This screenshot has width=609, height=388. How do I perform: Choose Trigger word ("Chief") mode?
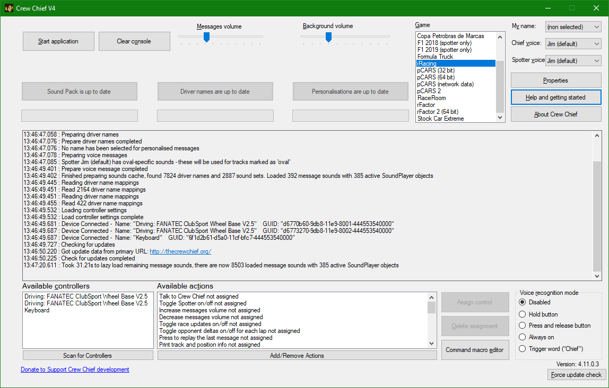pyautogui.click(x=523, y=349)
